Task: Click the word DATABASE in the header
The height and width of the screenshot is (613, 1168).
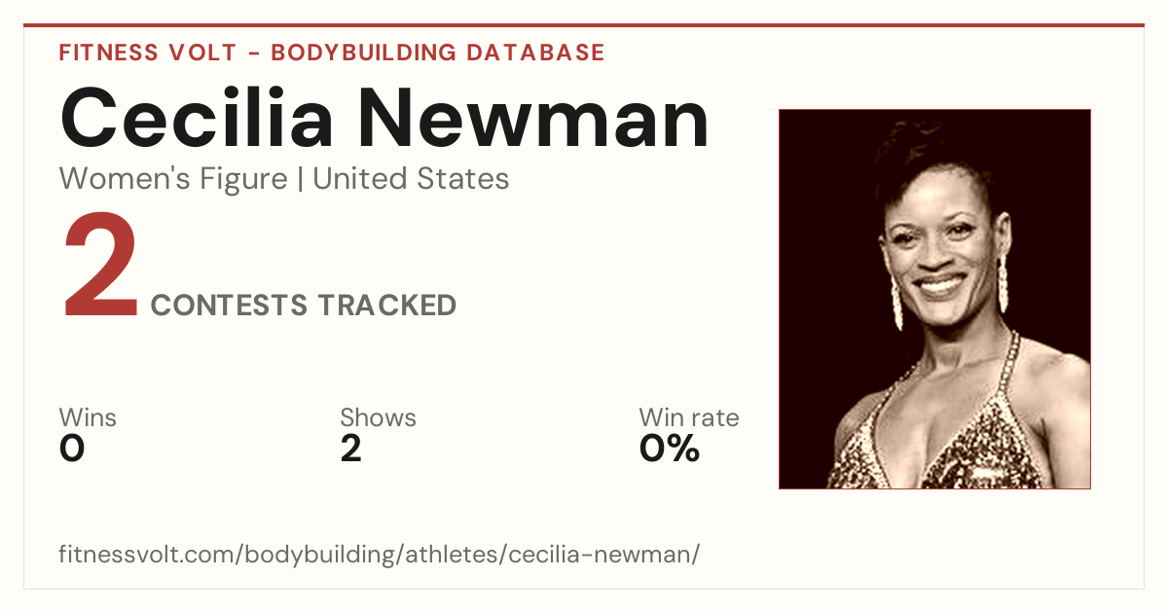Action: (x=534, y=53)
